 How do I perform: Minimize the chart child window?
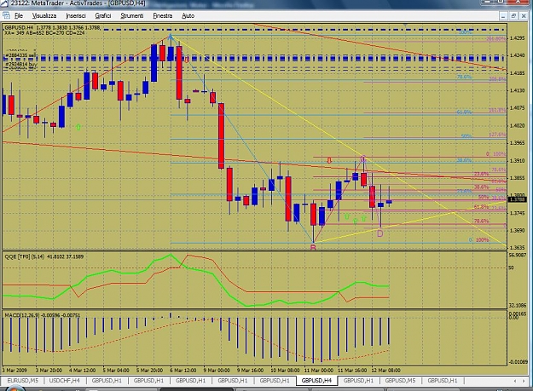[503, 15]
